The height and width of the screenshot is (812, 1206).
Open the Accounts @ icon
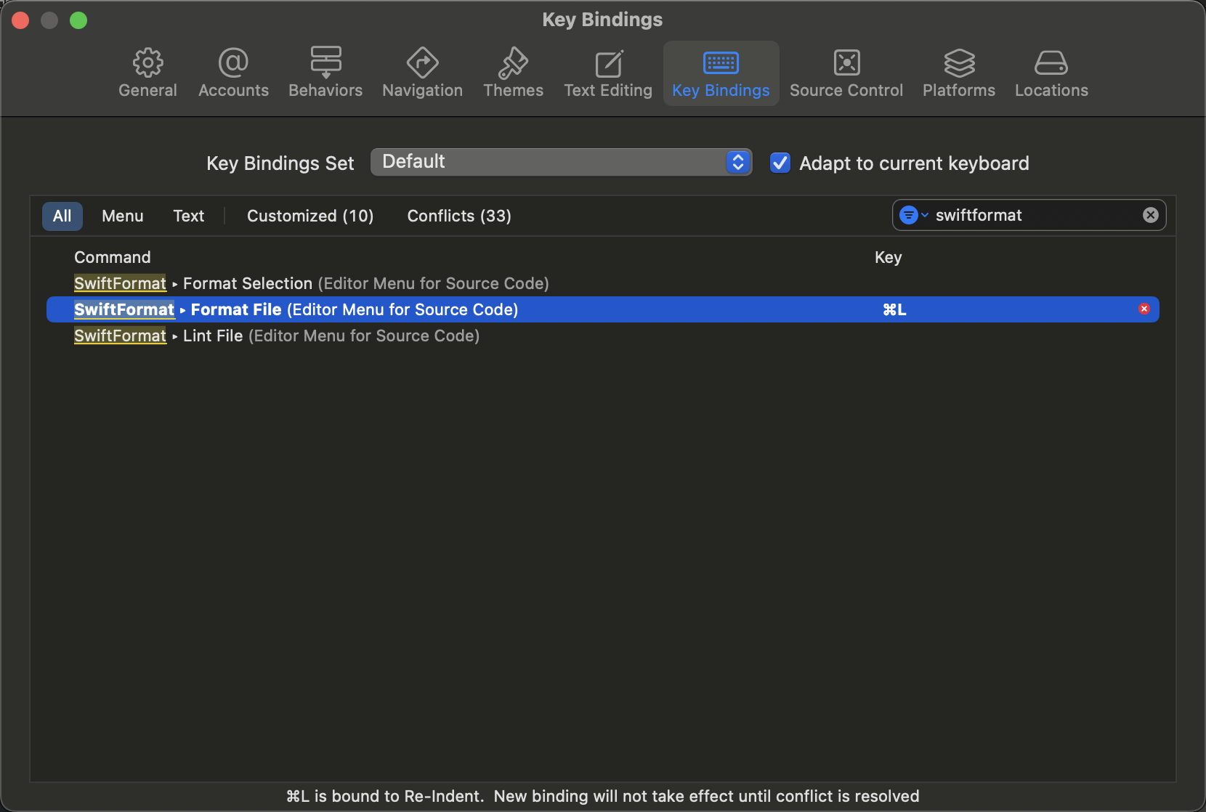233,63
